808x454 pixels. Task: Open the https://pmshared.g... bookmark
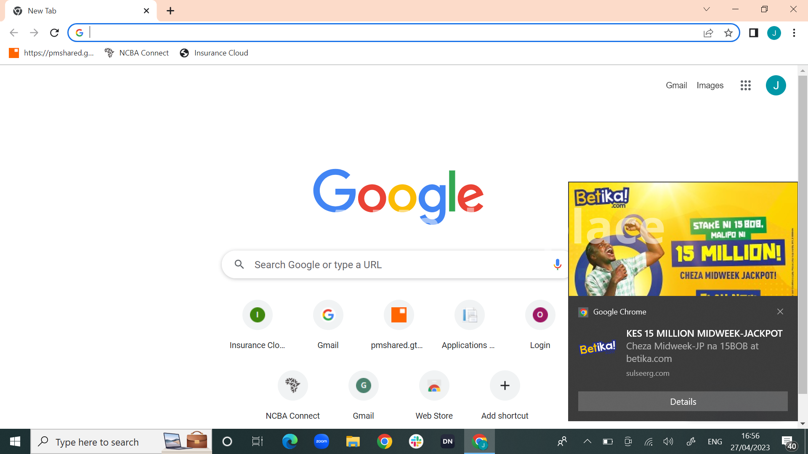(51, 53)
